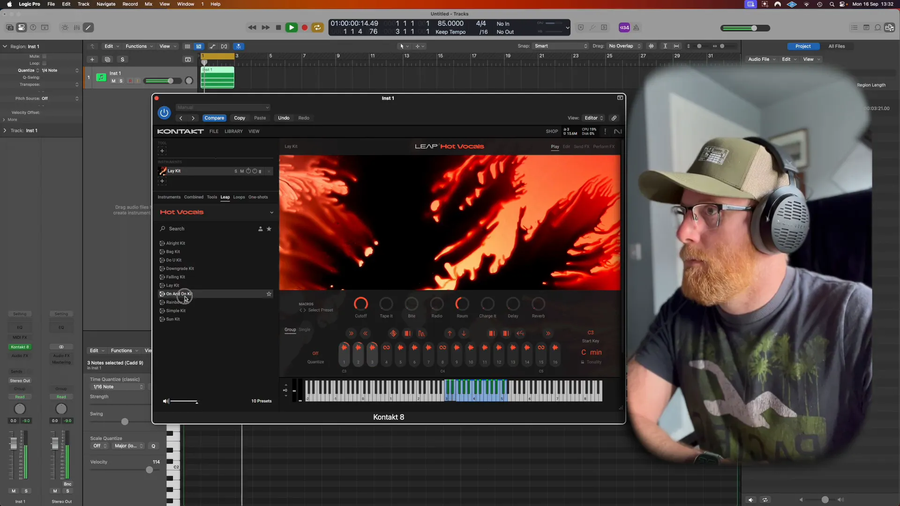Go to the previous plugin preset arrow
This screenshot has height=506, width=900.
(x=181, y=118)
